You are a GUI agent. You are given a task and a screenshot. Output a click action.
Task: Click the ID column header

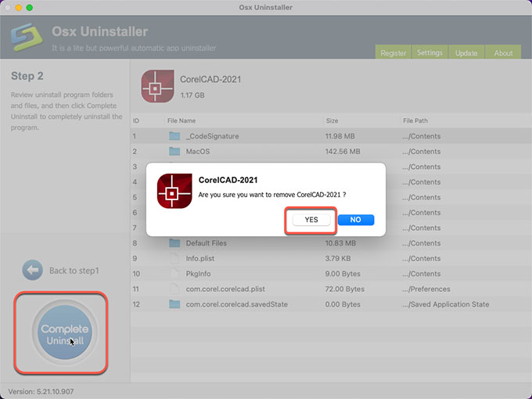pos(136,120)
